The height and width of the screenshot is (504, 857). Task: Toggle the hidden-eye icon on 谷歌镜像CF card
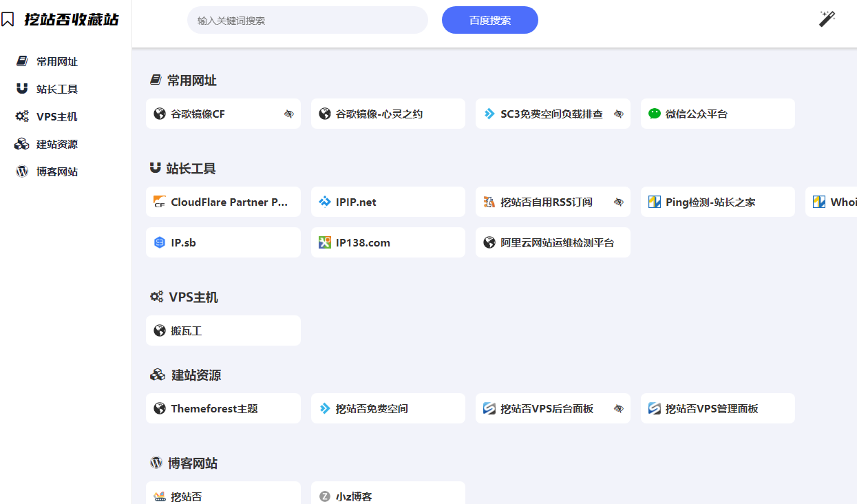tap(289, 114)
